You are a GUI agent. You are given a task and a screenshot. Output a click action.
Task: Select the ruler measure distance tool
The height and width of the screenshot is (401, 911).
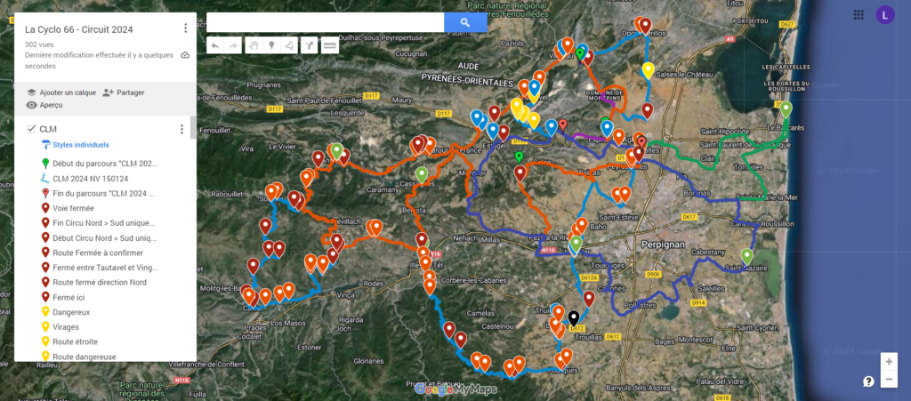(x=329, y=45)
